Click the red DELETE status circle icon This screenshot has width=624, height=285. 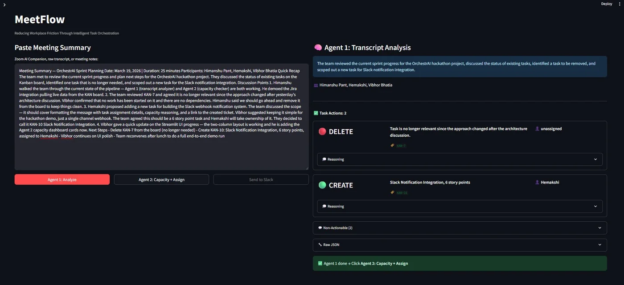pyautogui.click(x=322, y=131)
